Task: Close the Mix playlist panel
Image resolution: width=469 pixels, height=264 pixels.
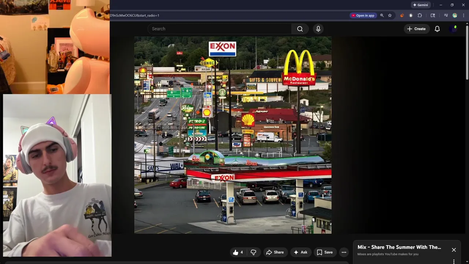Action: pyautogui.click(x=454, y=250)
